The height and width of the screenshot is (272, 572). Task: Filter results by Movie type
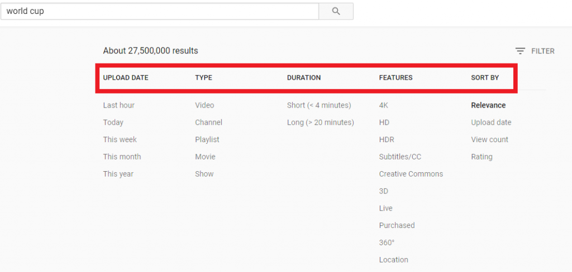(x=206, y=157)
